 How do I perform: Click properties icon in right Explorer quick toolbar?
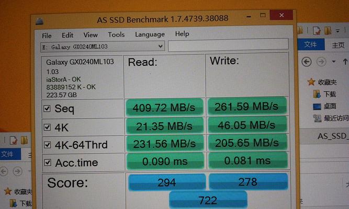point(317,30)
